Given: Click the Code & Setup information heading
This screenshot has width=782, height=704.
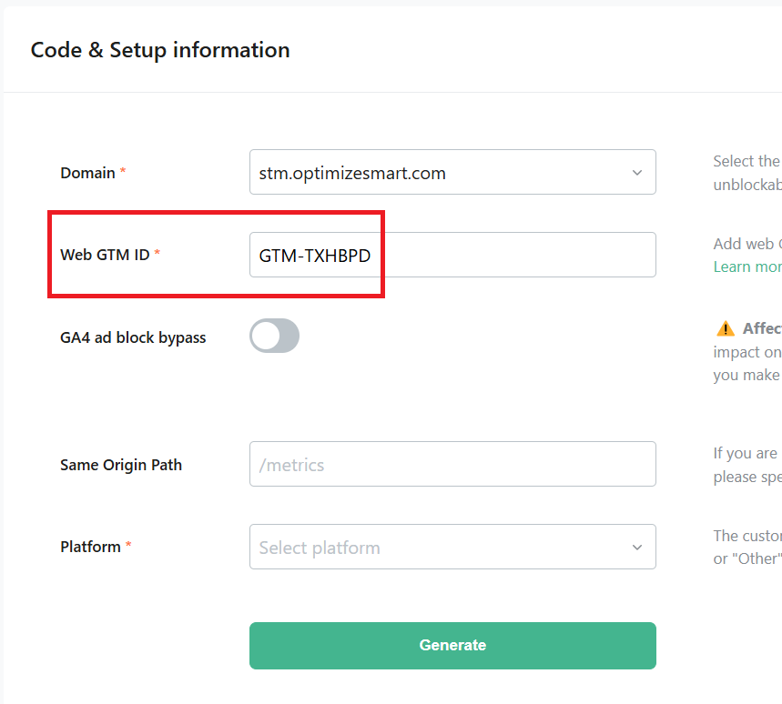Looking at the screenshot, I should click(160, 50).
